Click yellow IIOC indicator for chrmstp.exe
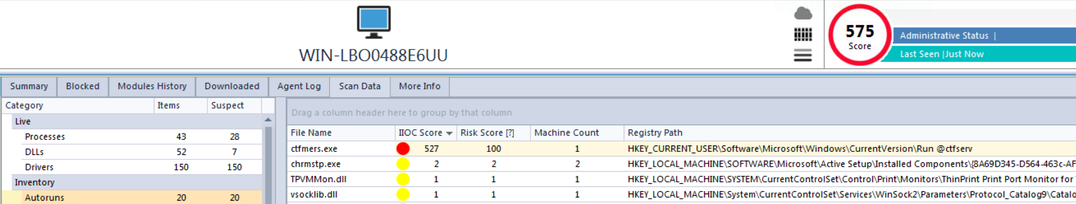Image resolution: width=1076 pixels, height=204 pixels. coord(403,164)
